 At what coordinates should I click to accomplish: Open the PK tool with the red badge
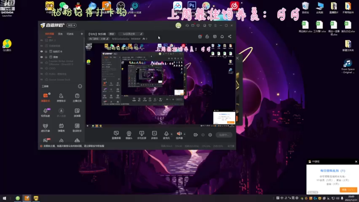(47, 140)
